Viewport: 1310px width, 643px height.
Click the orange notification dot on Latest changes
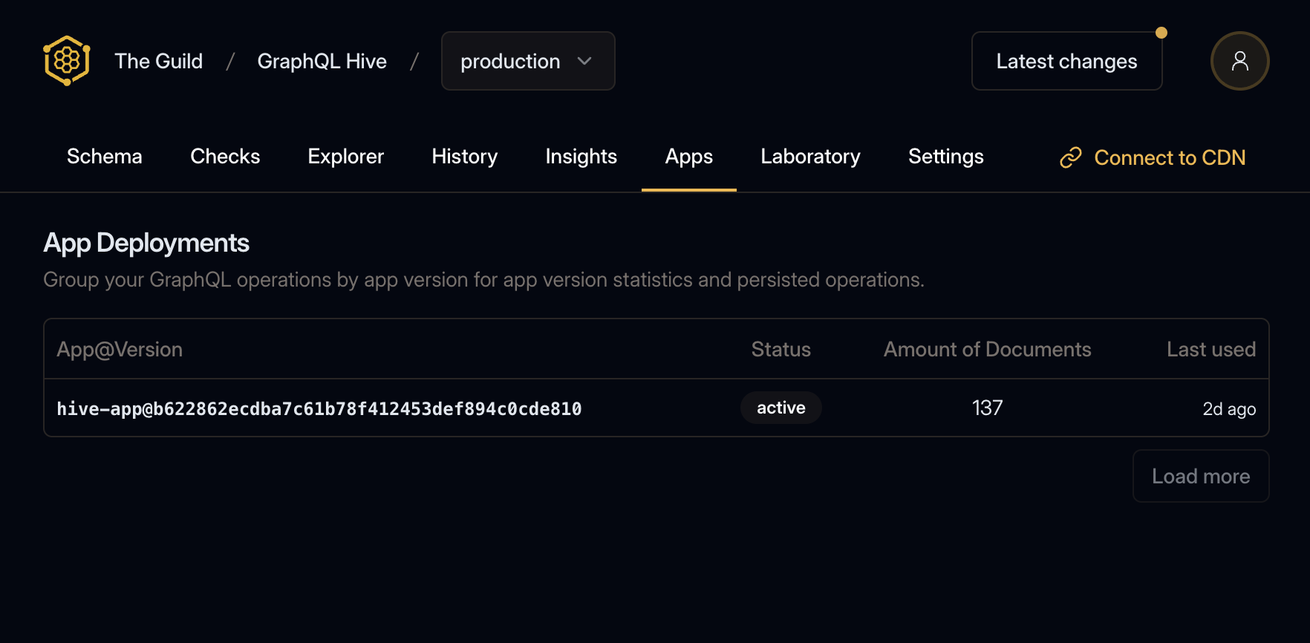tap(1161, 33)
